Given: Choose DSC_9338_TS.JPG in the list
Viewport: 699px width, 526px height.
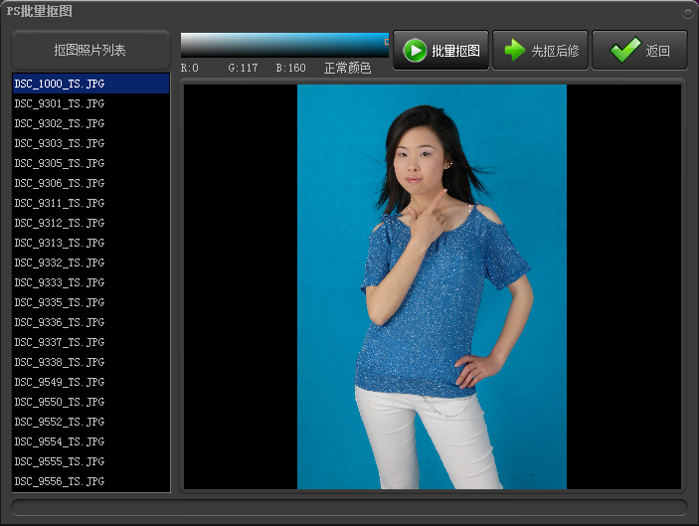Looking at the screenshot, I should click(x=60, y=362).
